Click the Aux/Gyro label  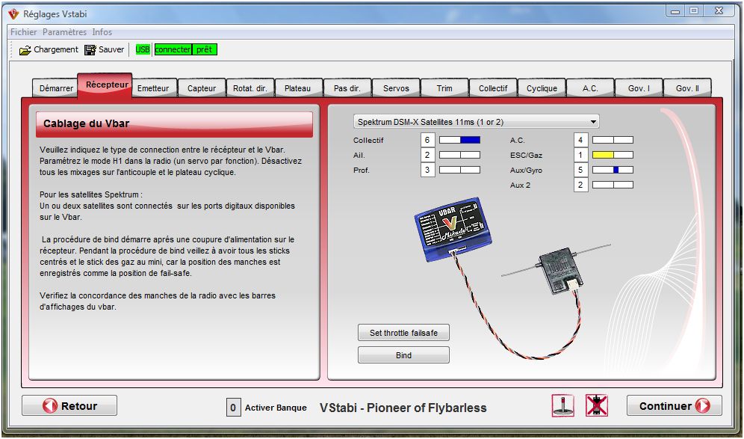coord(526,170)
